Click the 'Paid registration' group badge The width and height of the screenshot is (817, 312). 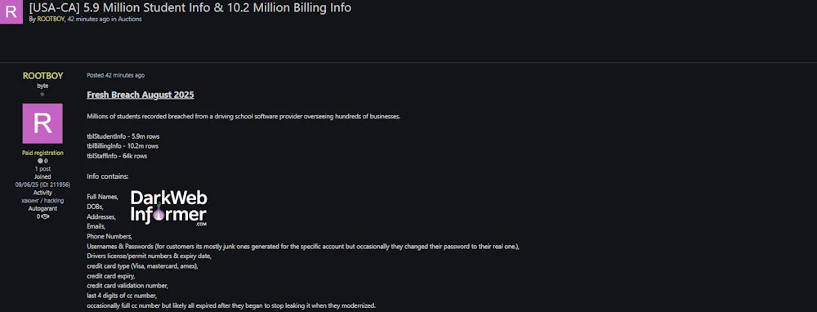click(x=42, y=153)
